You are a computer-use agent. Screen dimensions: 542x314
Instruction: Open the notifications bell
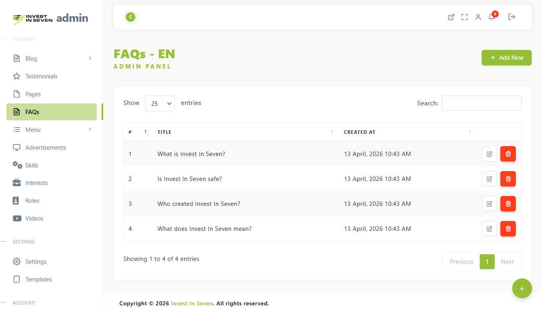[x=492, y=17]
